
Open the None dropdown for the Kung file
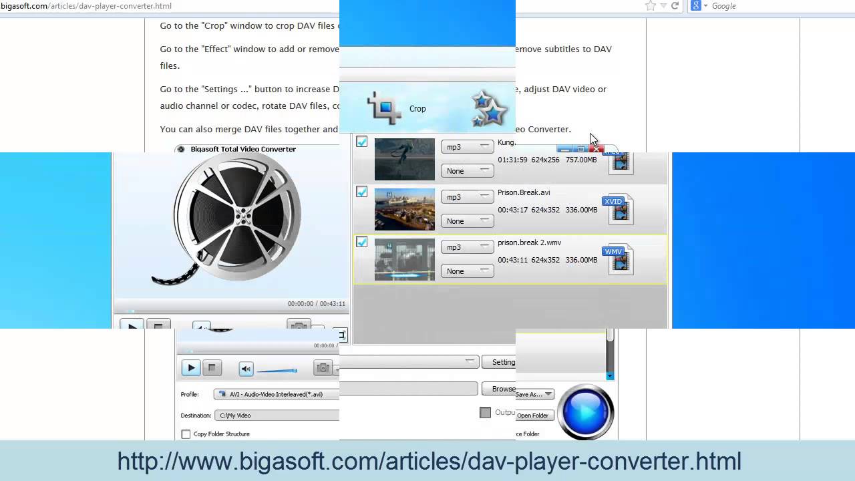point(468,171)
